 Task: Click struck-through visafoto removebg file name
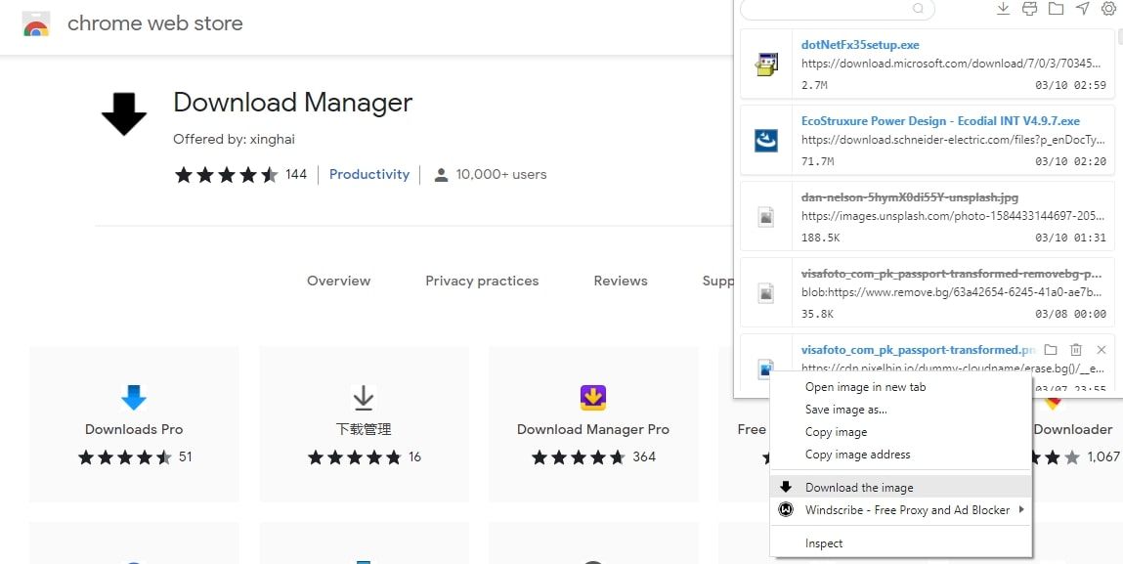(952, 274)
